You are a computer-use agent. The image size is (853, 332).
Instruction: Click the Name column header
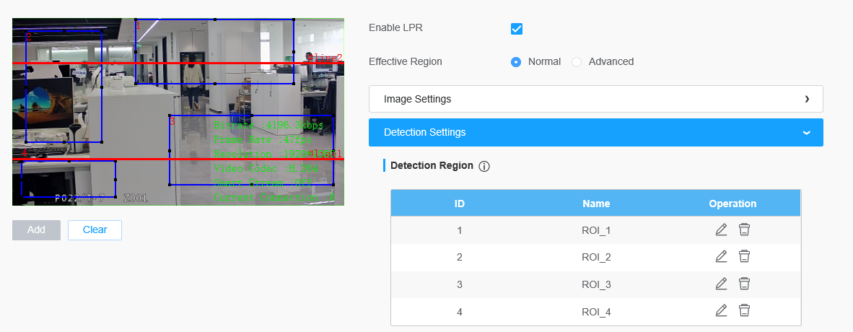coord(596,204)
